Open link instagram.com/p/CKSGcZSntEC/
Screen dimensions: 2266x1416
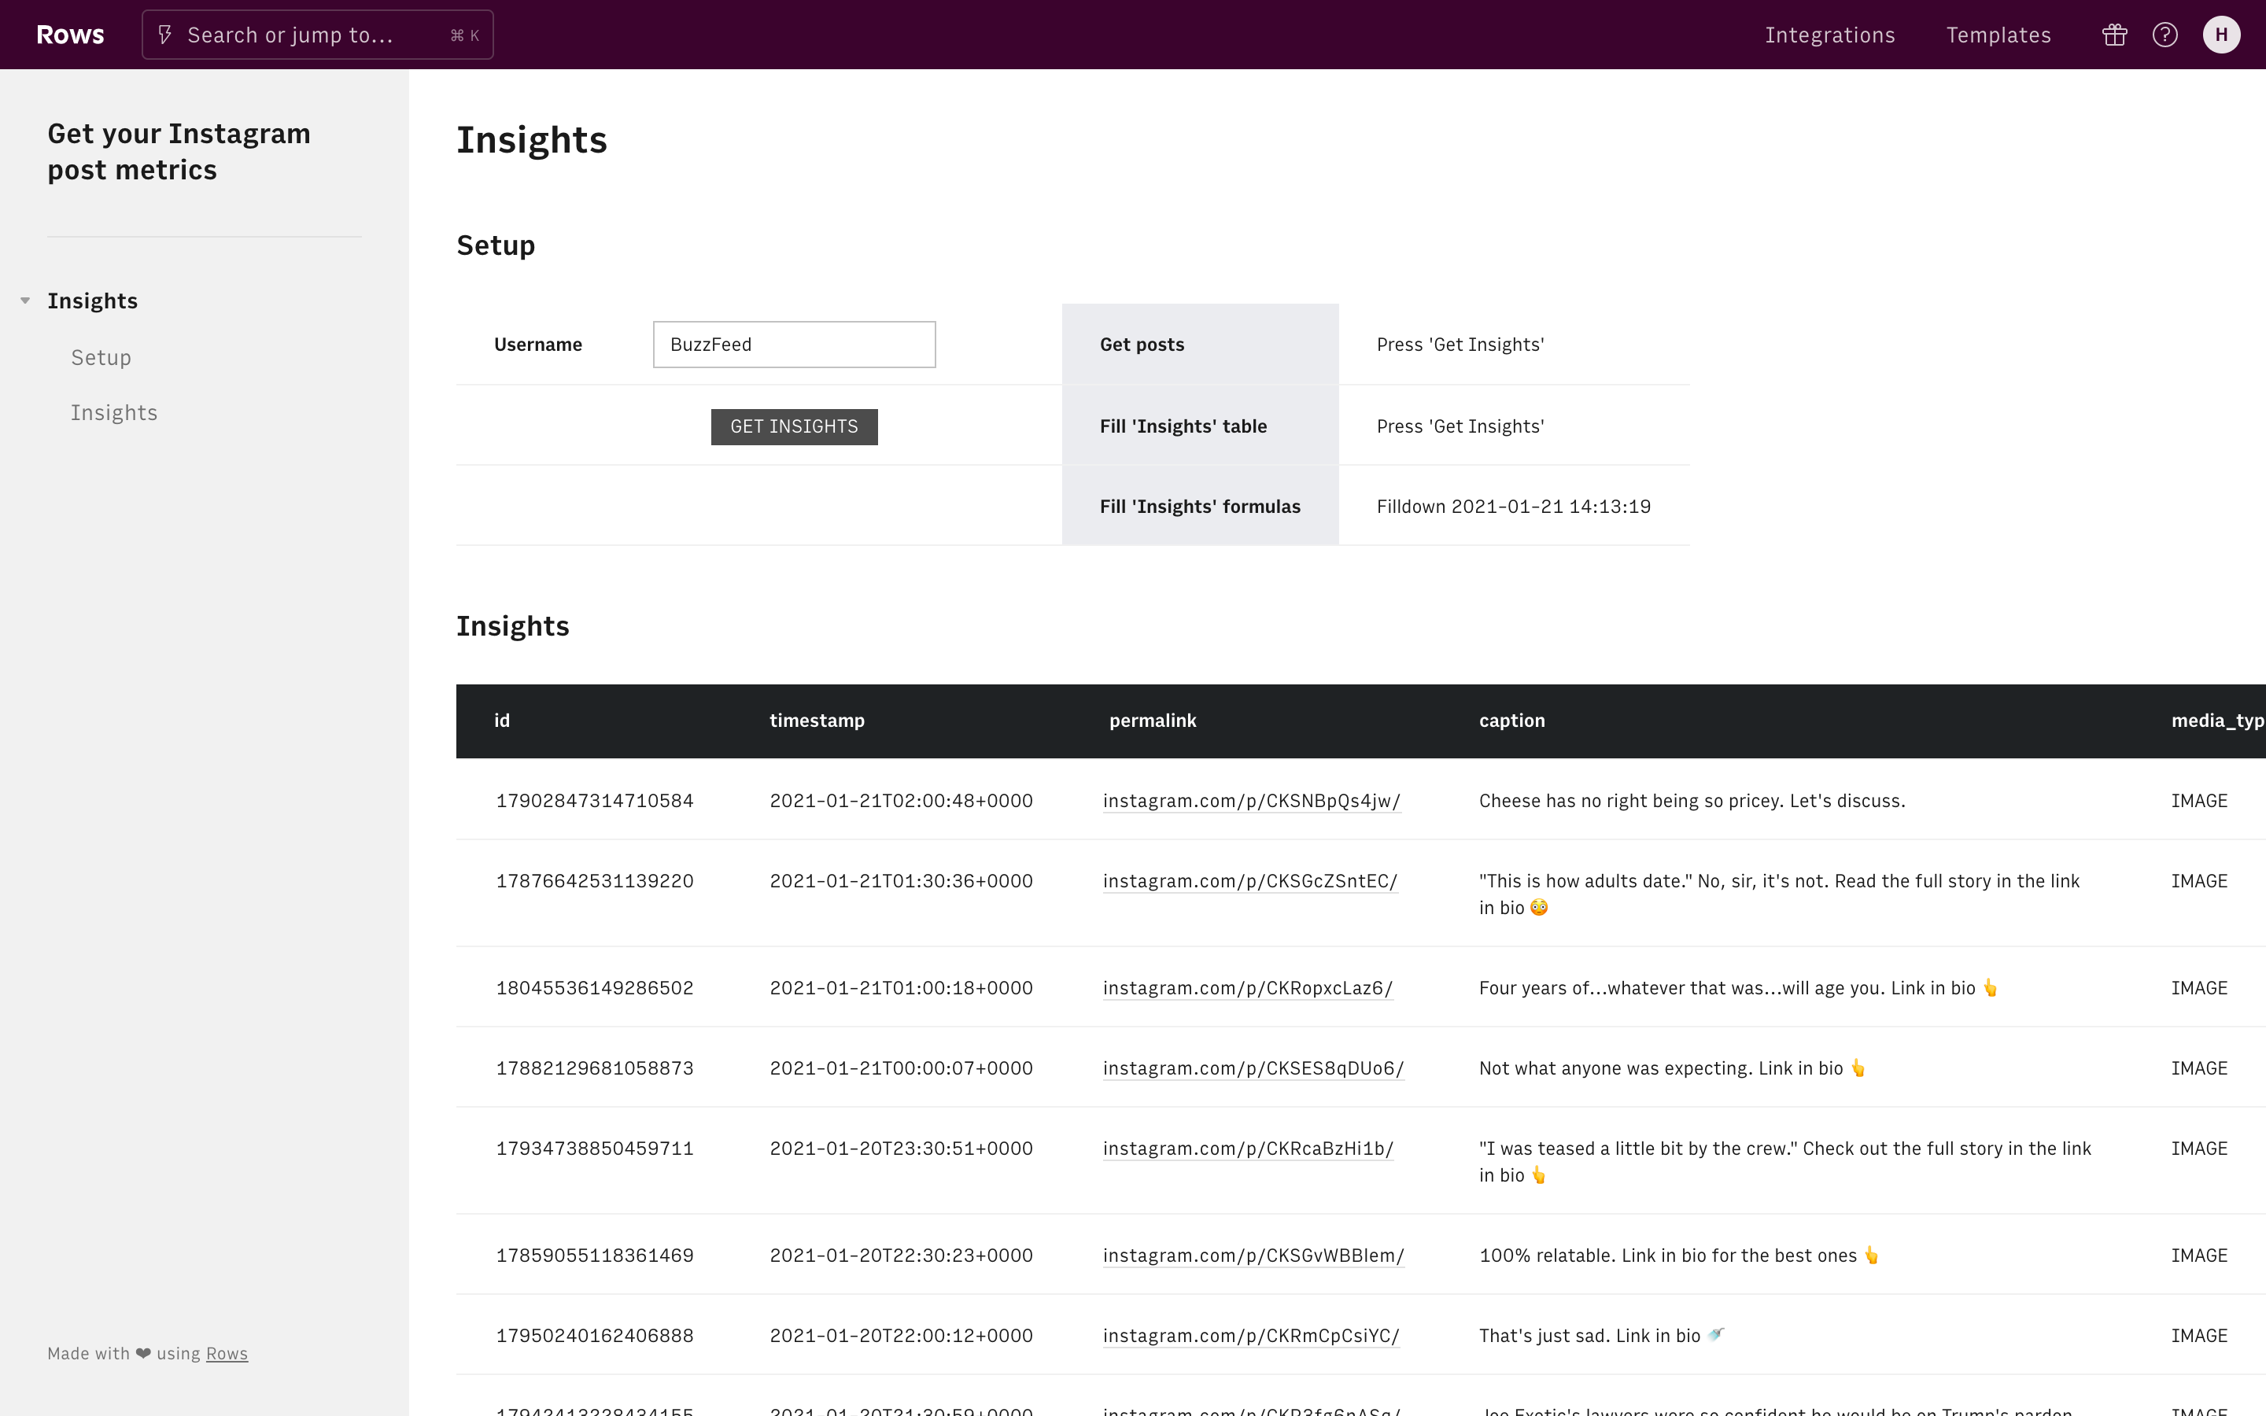[1250, 880]
